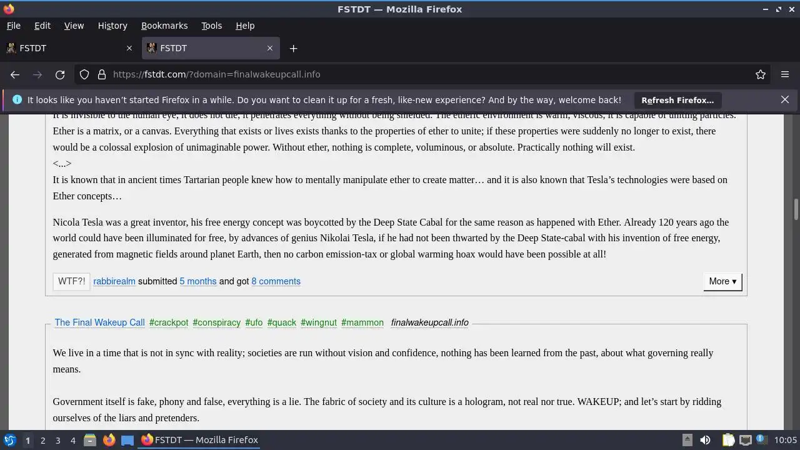Open The Final Wakeup Call source link
Screen dimensions: 800x450
[x=99, y=322]
